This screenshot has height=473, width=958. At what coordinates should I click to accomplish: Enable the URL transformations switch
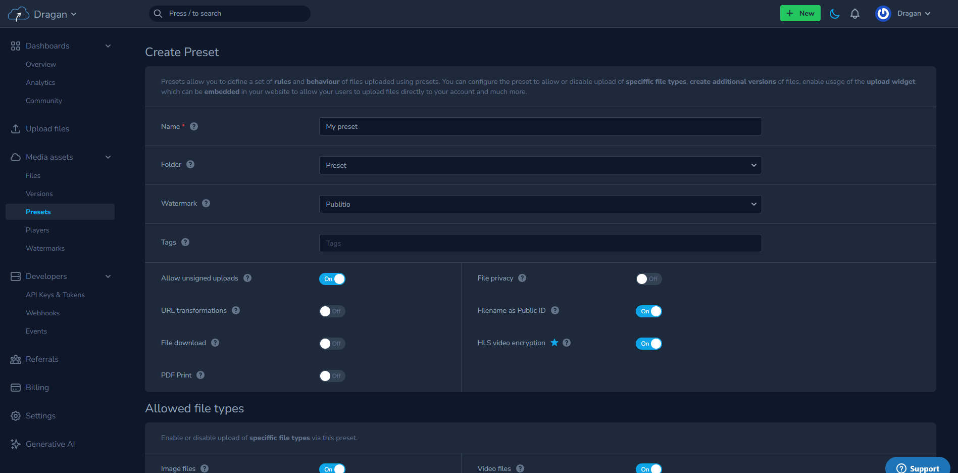[332, 311]
